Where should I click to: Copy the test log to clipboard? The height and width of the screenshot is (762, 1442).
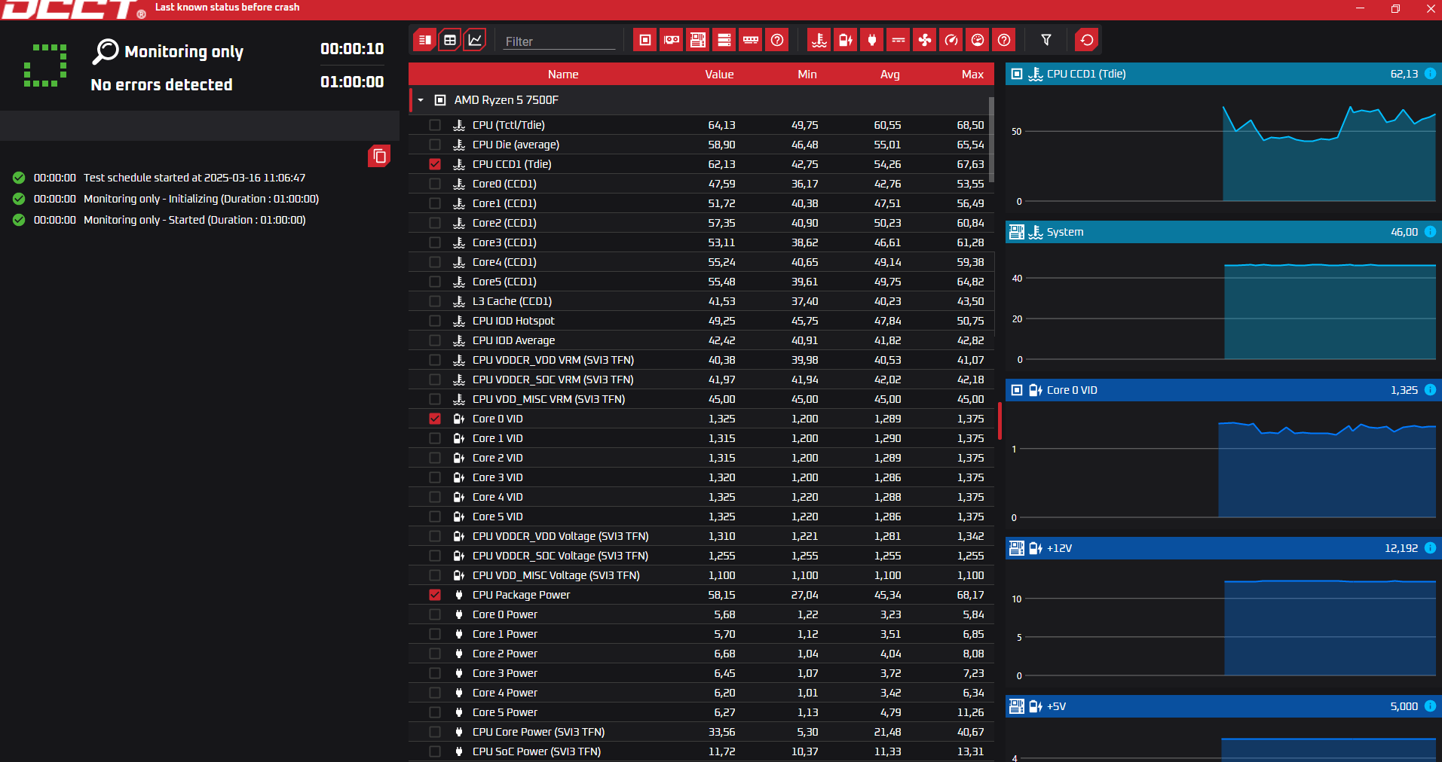[379, 156]
